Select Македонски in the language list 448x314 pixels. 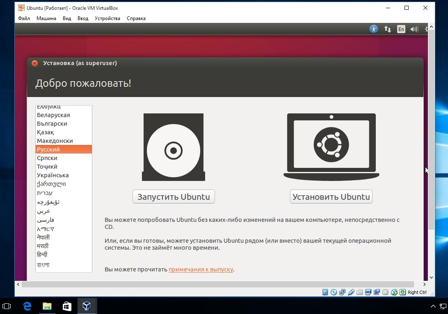click(x=64, y=140)
